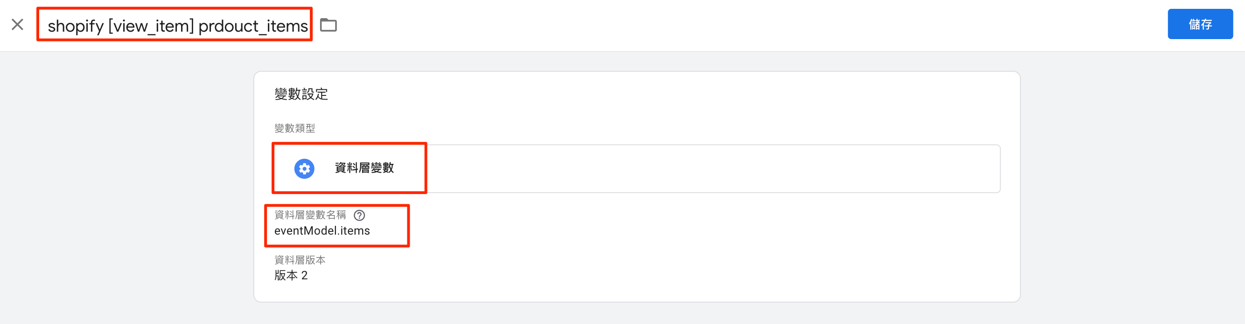This screenshot has height=324, width=1245.
Task: Place cursor on prdouct_items in the title
Action: pyautogui.click(x=253, y=26)
